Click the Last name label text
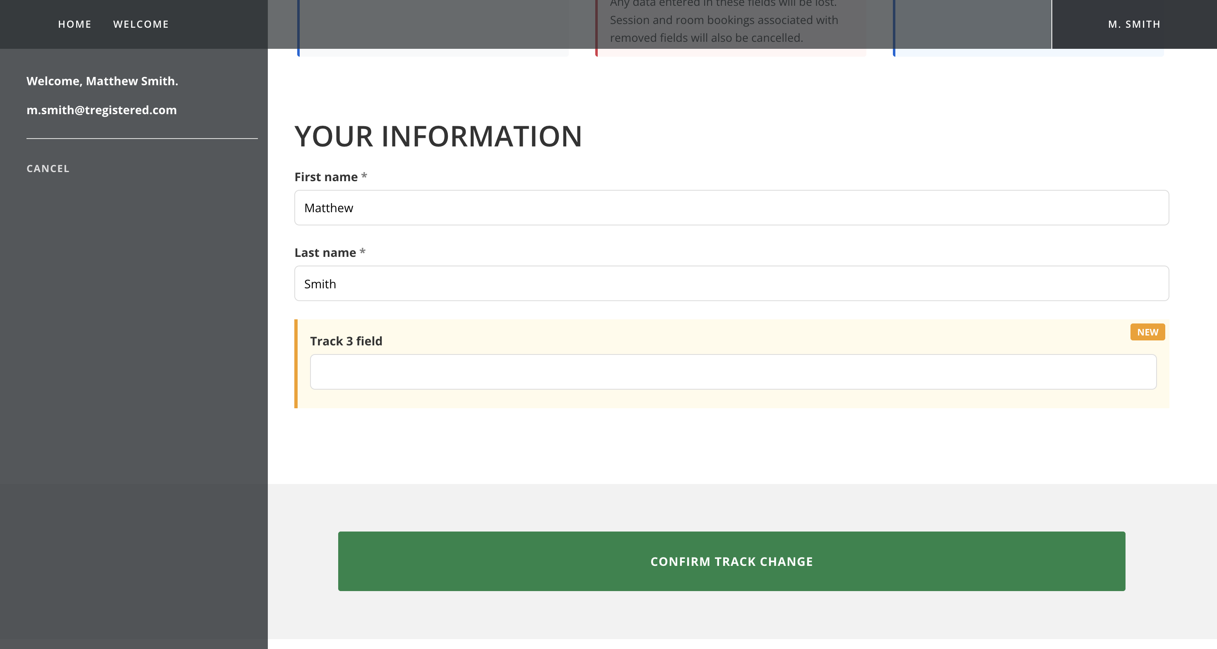Image resolution: width=1217 pixels, height=649 pixels. click(x=325, y=252)
